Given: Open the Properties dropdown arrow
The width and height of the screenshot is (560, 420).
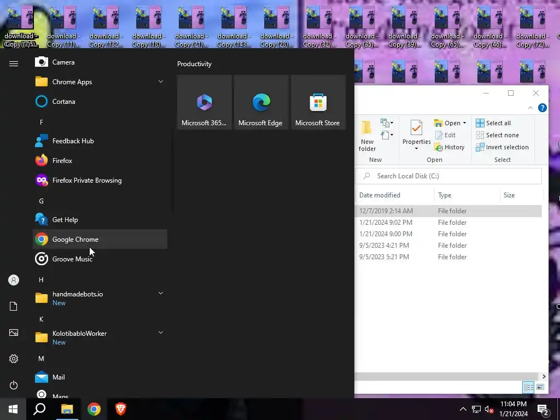Looking at the screenshot, I should tap(416, 148).
